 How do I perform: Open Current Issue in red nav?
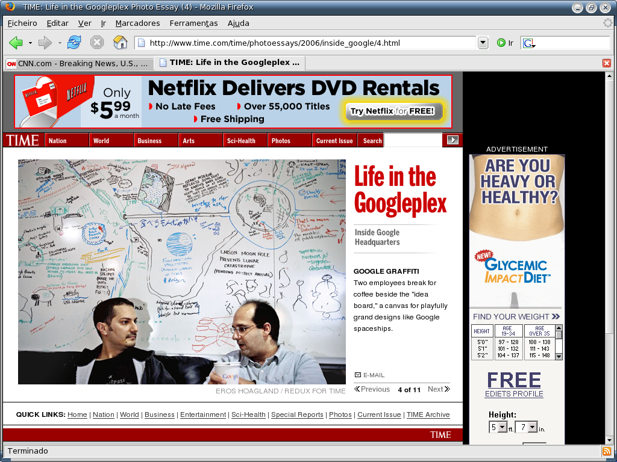point(334,141)
